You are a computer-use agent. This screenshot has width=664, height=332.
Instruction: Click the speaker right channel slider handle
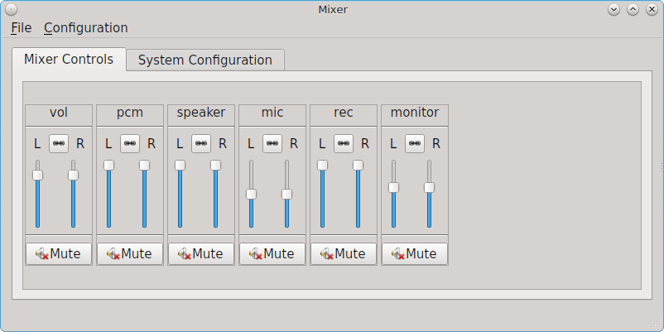[x=215, y=165]
